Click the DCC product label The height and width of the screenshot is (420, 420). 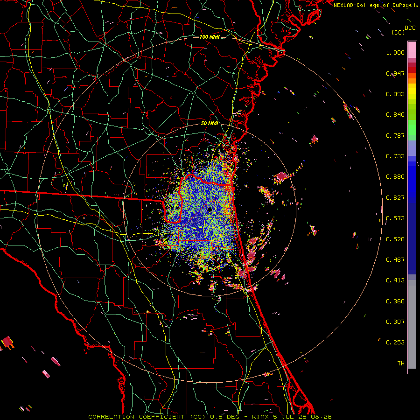(x=410, y=28)
